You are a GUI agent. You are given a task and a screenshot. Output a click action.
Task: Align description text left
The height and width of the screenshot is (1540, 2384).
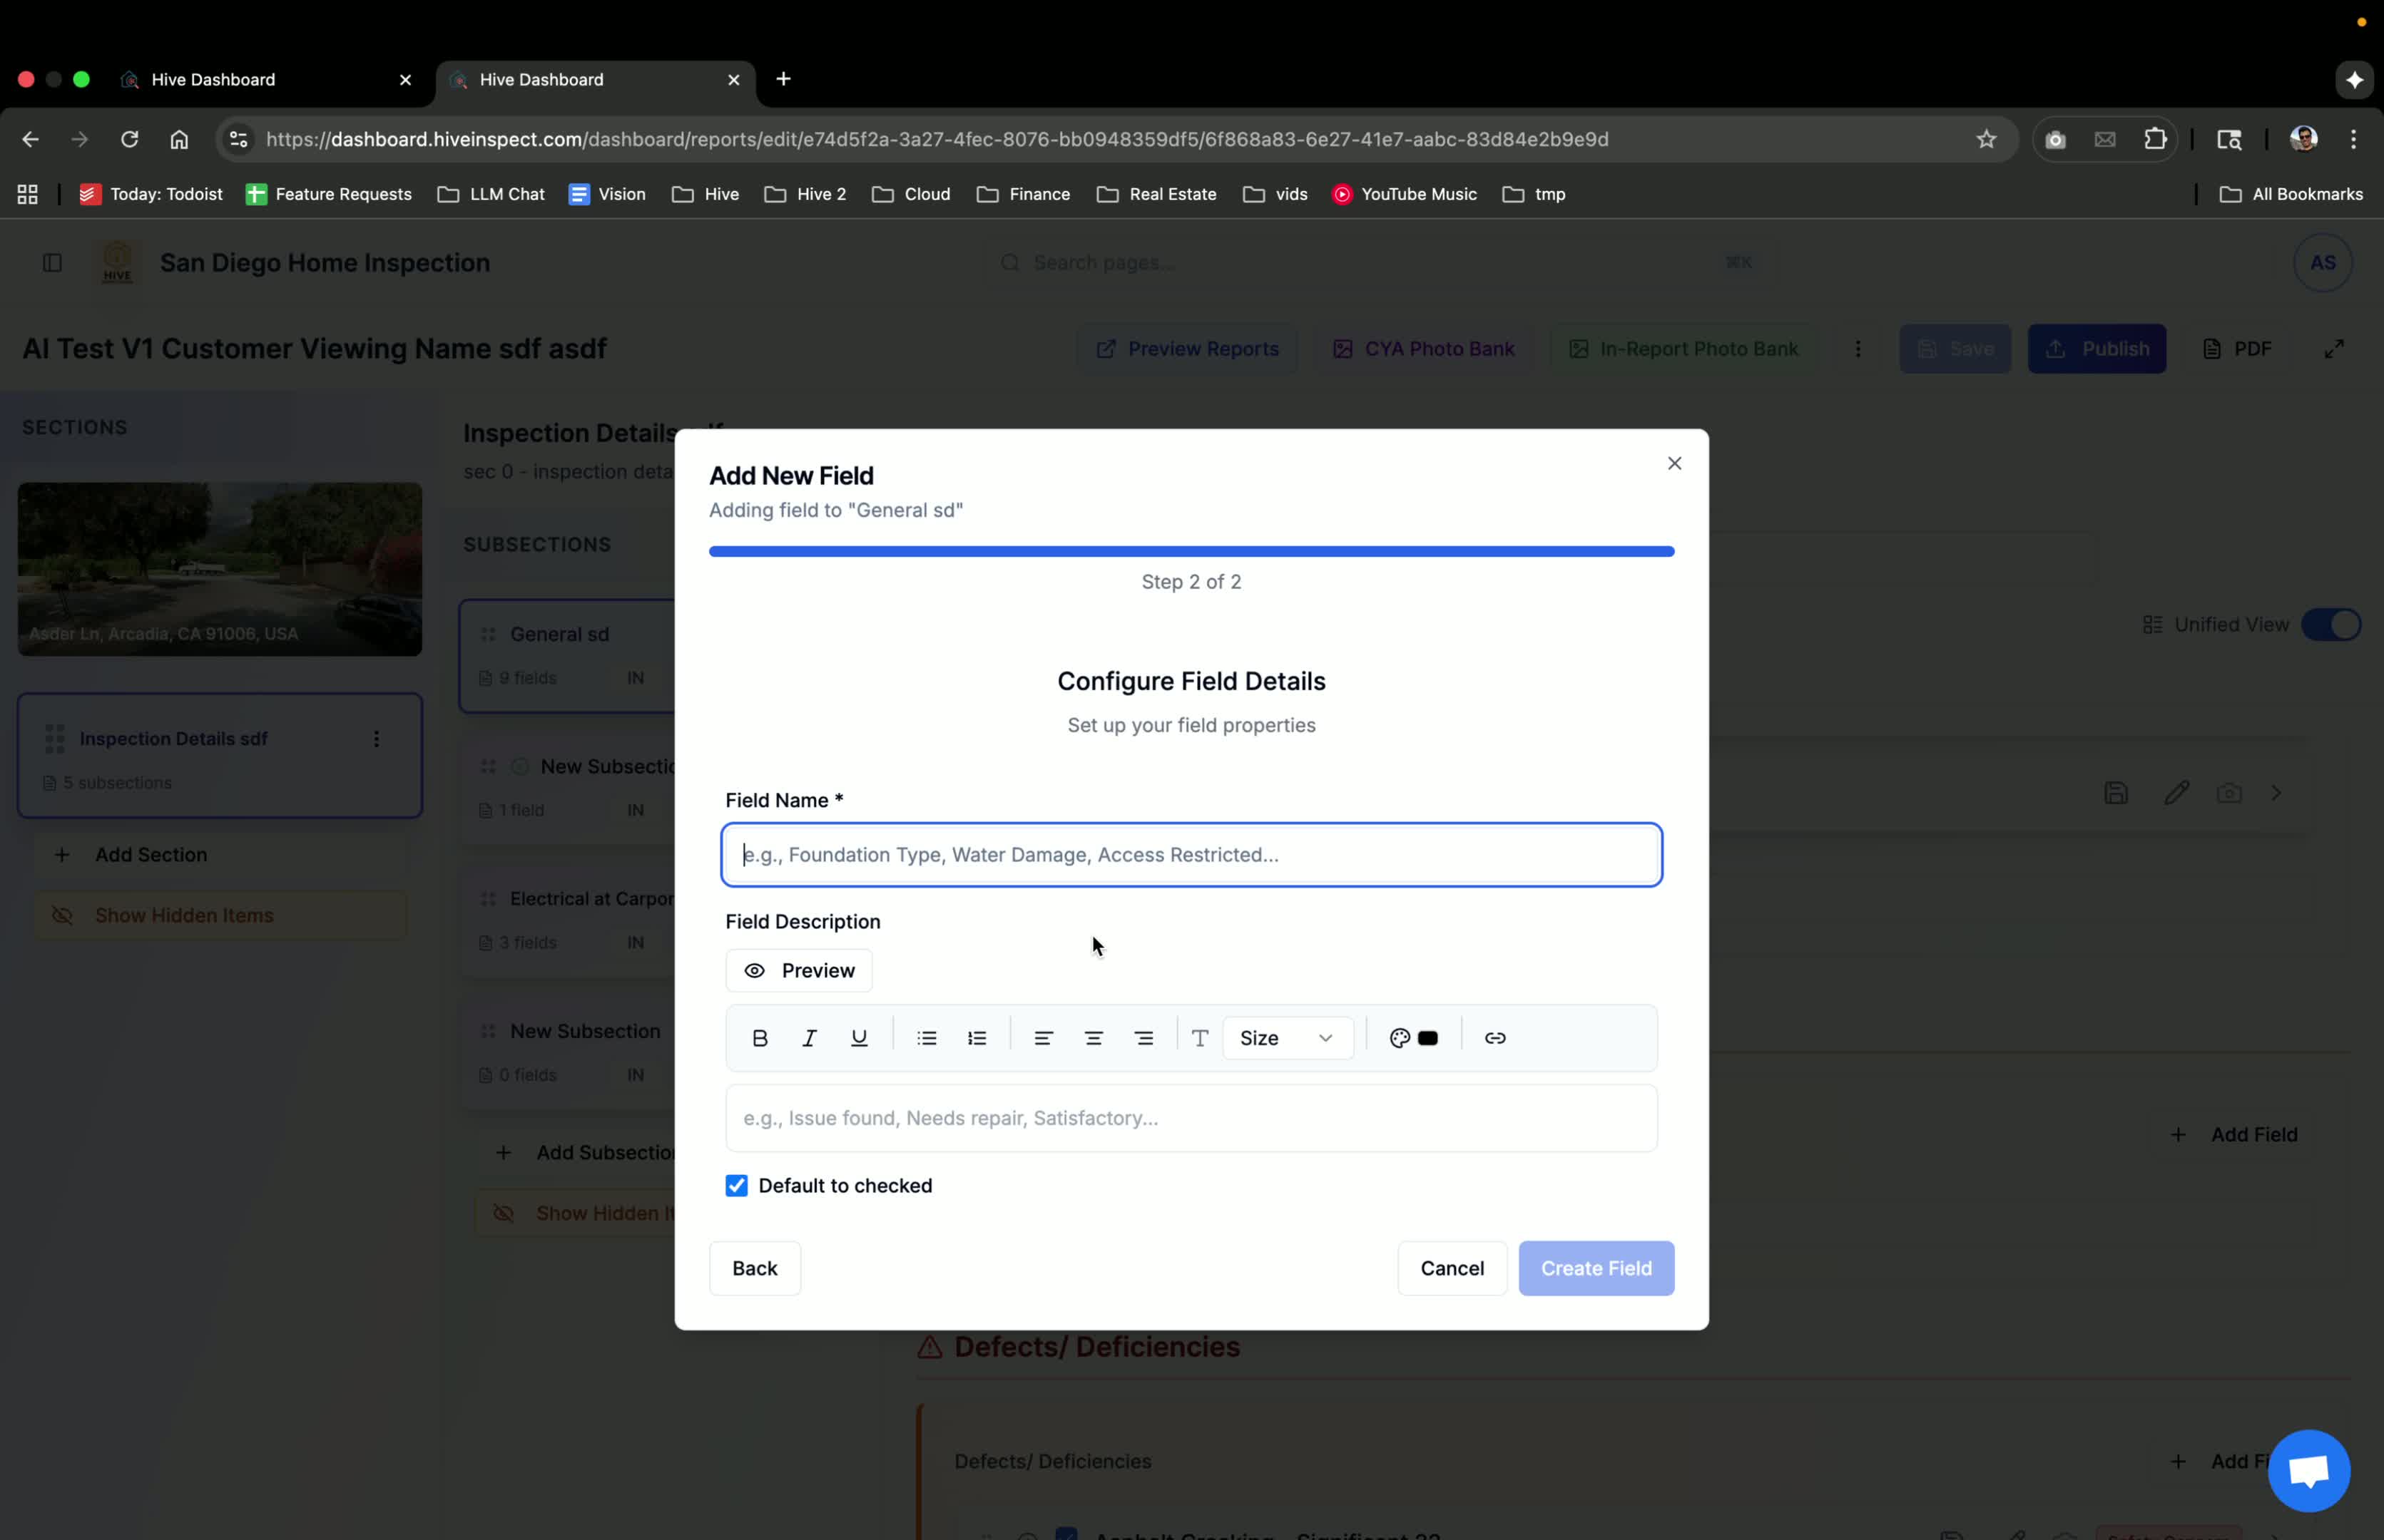point(1042,1038)
